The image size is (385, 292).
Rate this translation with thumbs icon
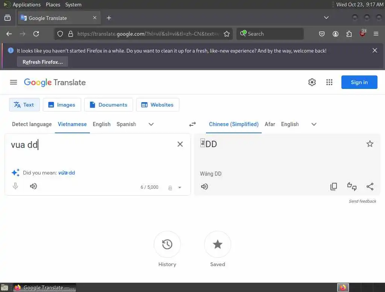(x=352, y=187)
